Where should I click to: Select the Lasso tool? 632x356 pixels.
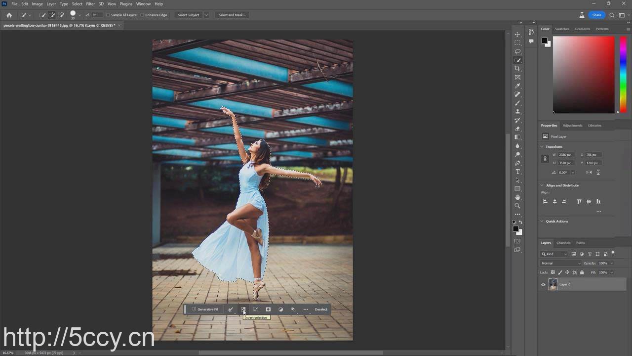(517, 51)
